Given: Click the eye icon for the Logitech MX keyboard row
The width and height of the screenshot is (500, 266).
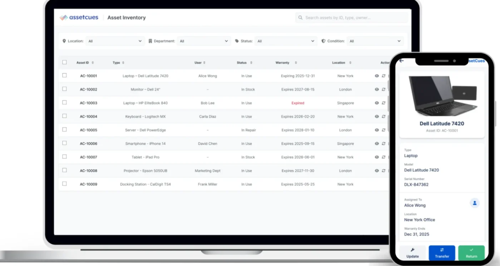Looking at the screenshot, I should [377, 116].
